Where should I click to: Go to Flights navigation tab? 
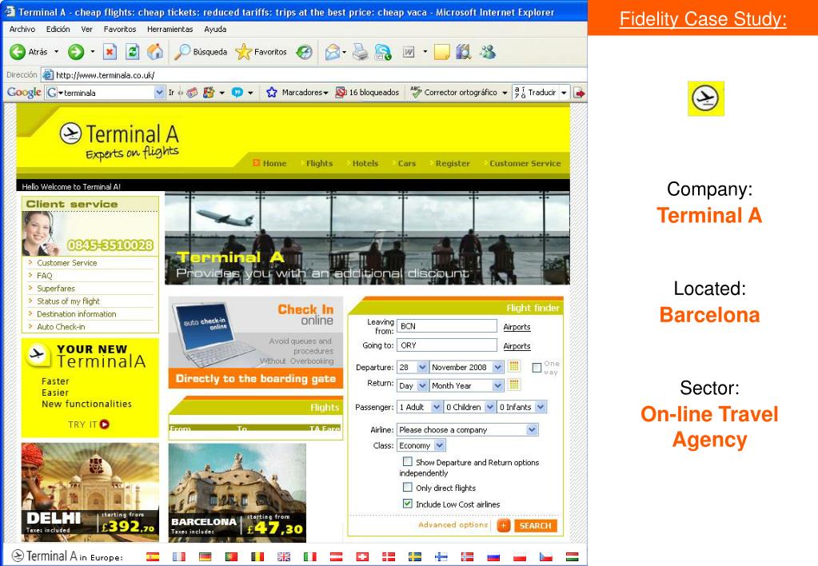coord(319,163)
